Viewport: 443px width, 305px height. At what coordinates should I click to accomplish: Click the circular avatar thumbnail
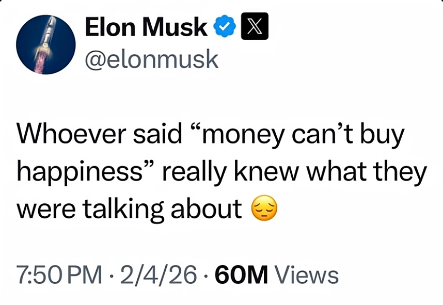click(x=45, y=45)
